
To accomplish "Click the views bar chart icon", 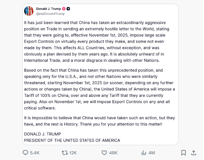I will pos(143,153).
